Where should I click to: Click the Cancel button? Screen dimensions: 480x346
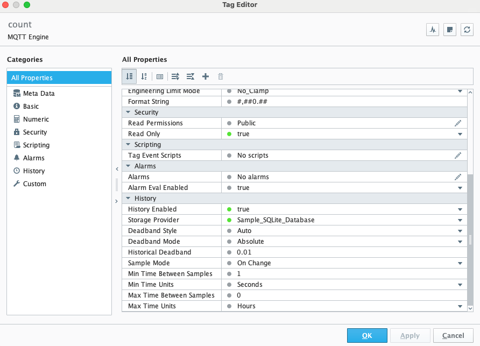point(453,336)
